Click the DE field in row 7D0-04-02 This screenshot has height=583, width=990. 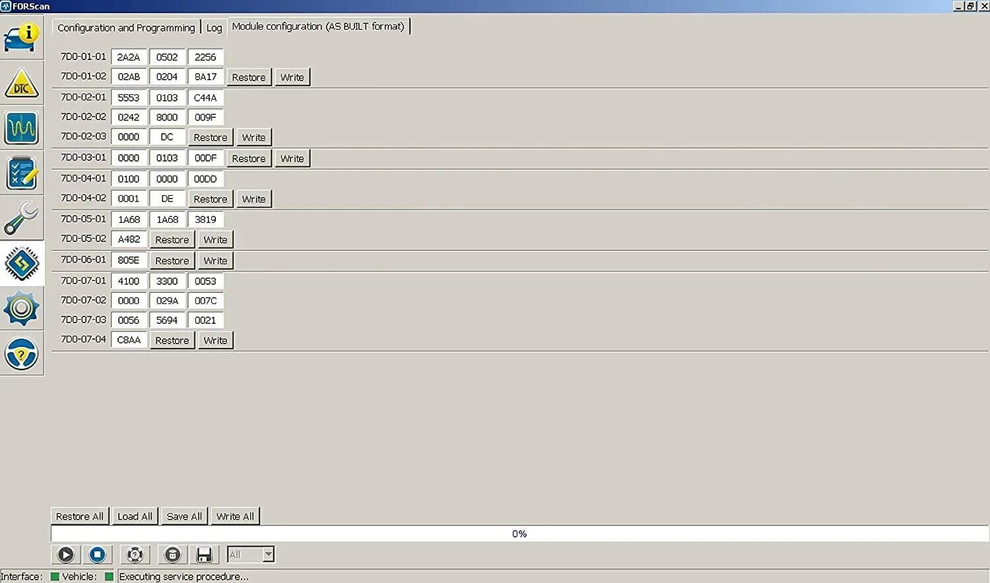pyautogui.click(x=167, y=199)
